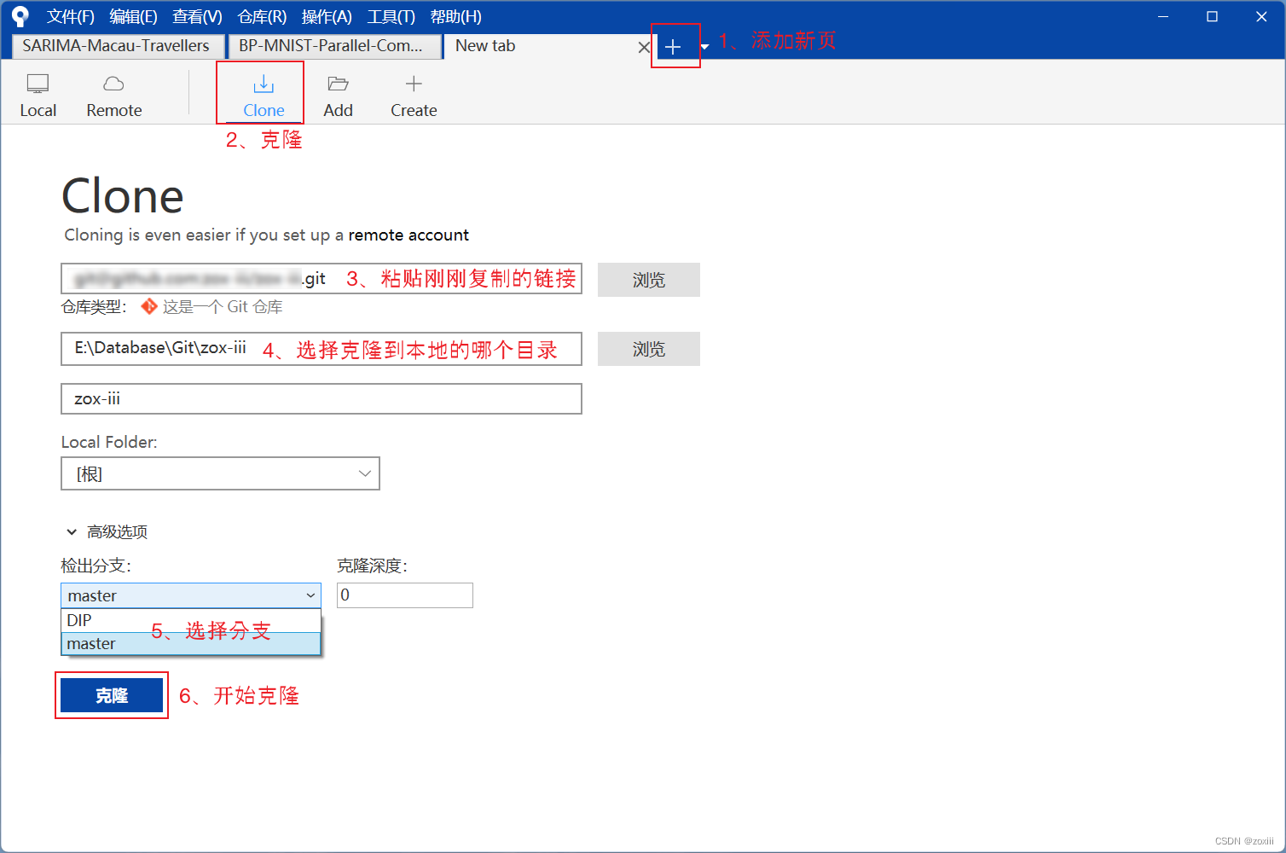
Task: Open the 文件(F) menu
Action: click(71, 16)
